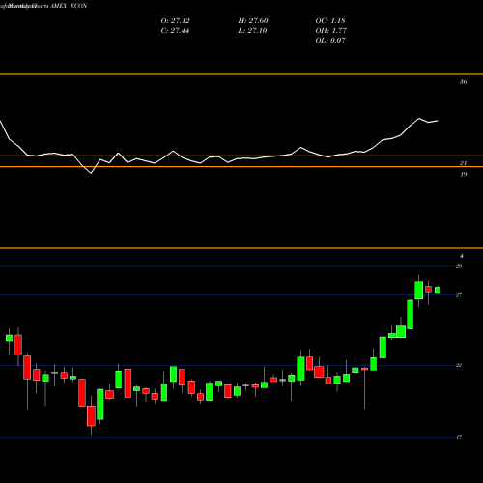
Task: Click the price axis label 29
Action: tap(459, 266)
